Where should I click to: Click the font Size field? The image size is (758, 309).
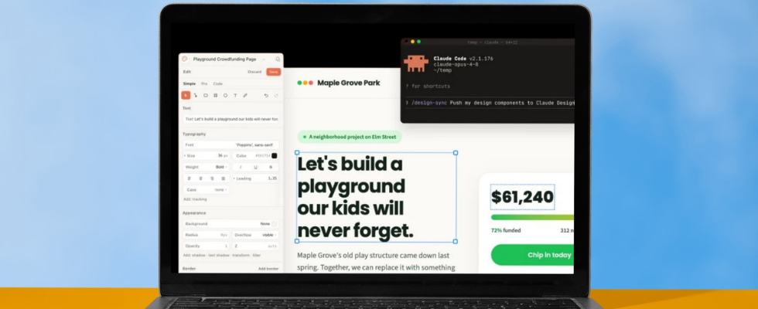[x=206, y=156]
